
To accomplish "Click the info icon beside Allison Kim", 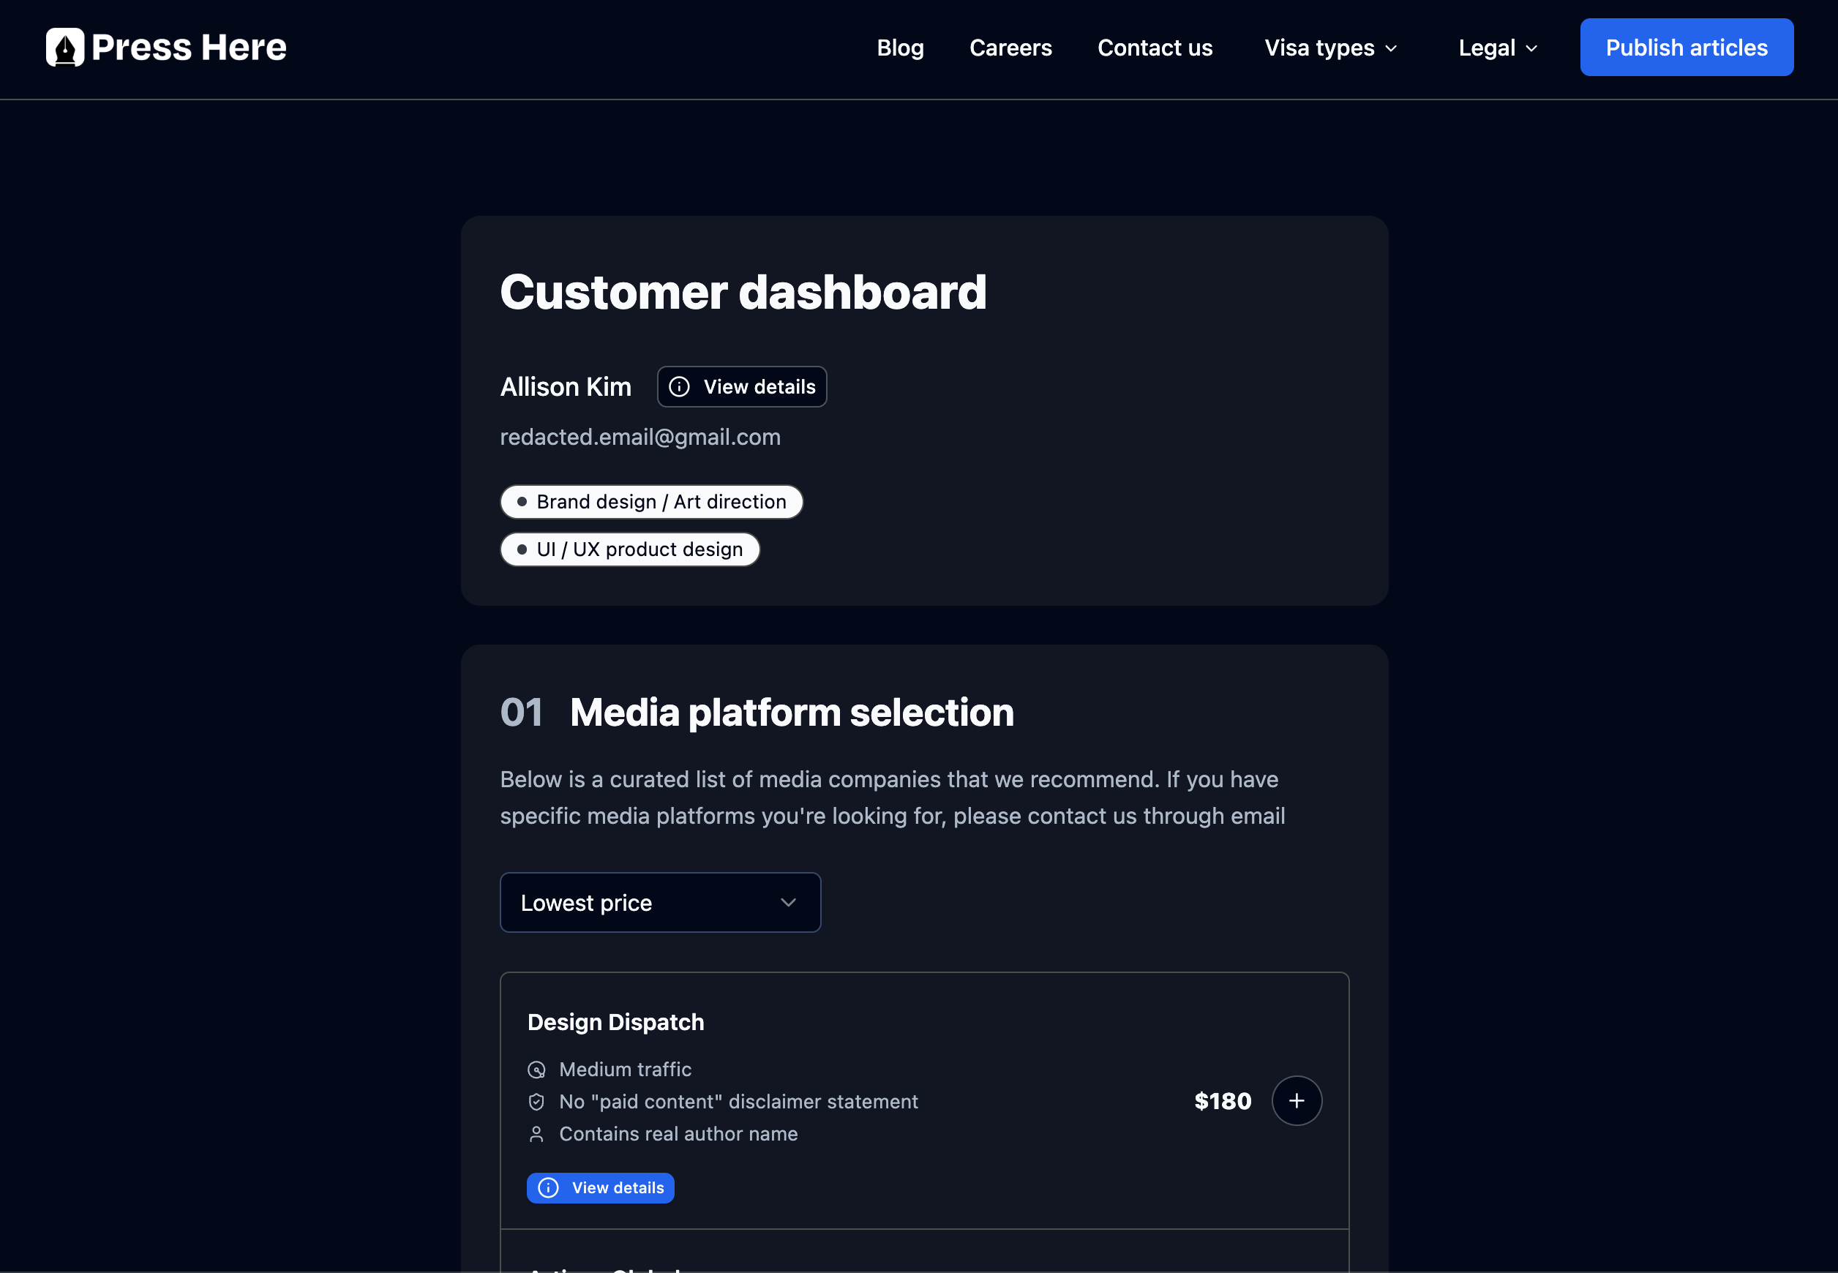I will (x=679, y=387).
